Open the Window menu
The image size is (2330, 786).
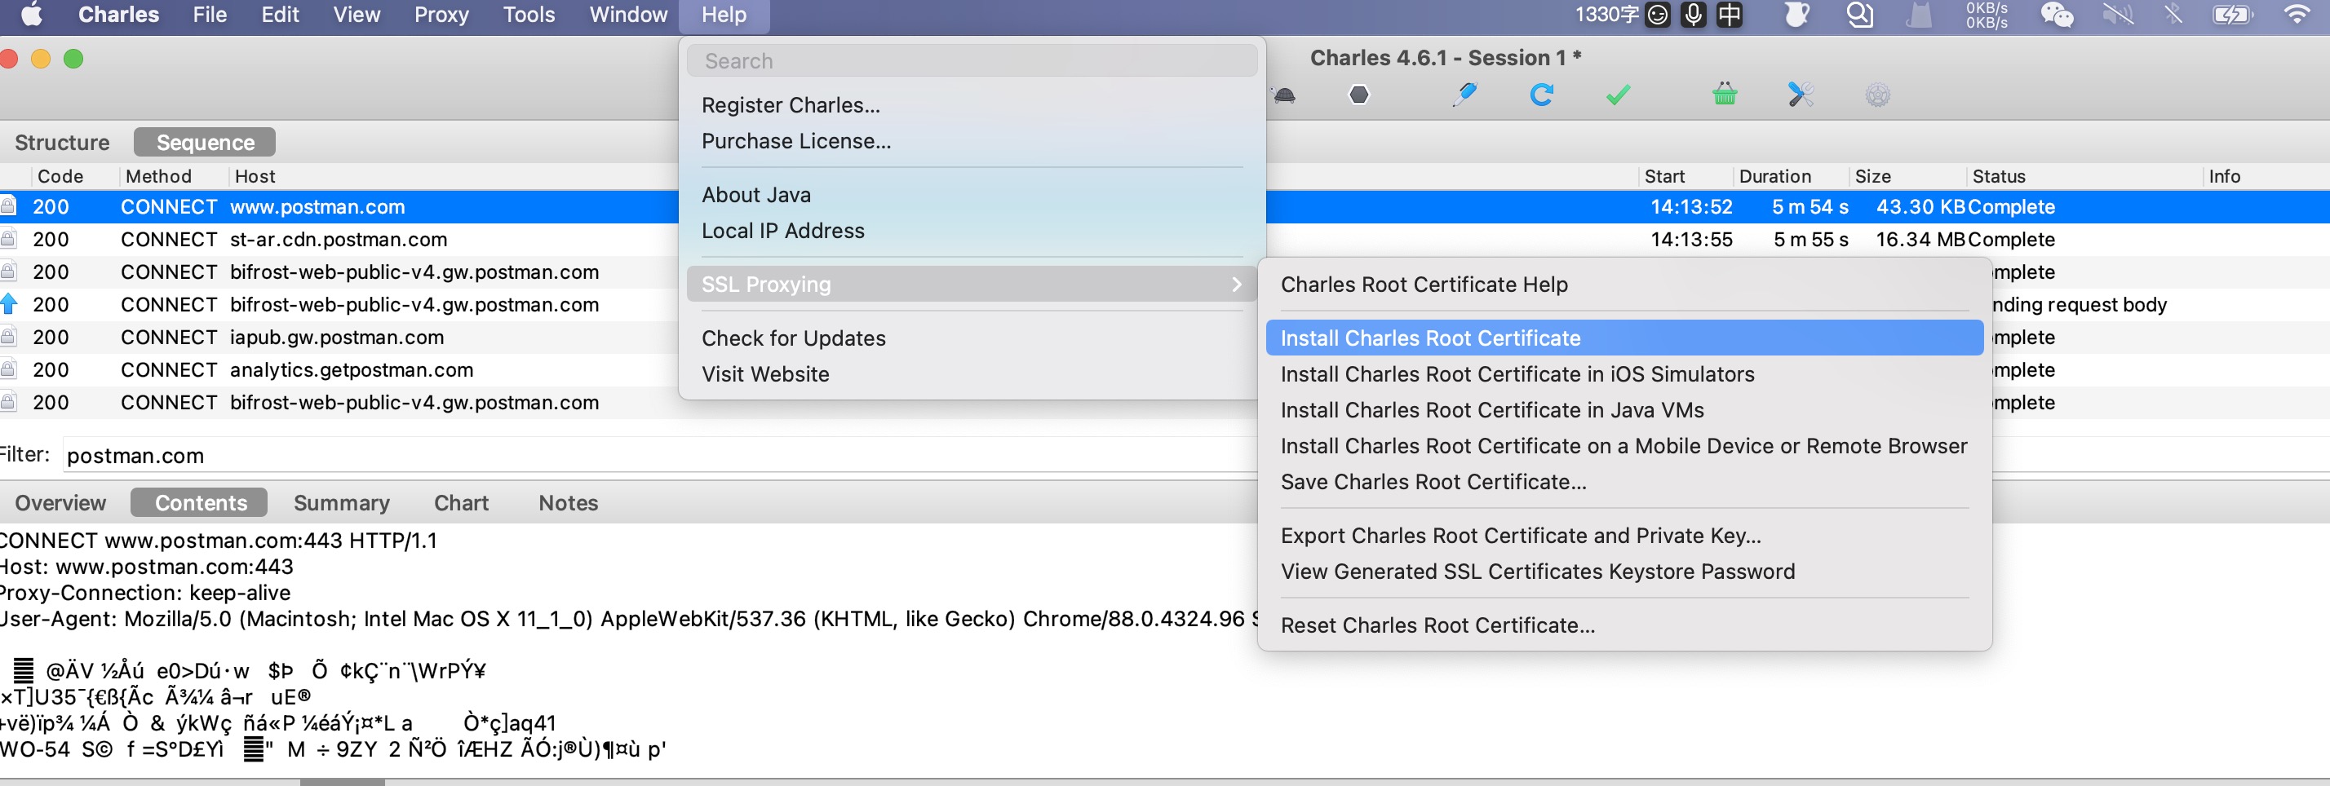pyautogui.click(x=629, y=15)
